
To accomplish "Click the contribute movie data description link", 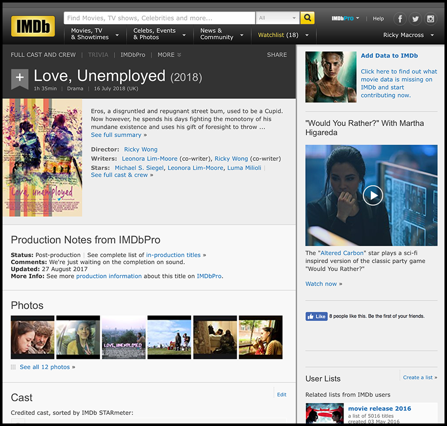I will (399, 83).
